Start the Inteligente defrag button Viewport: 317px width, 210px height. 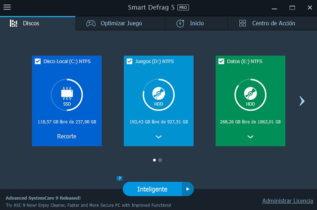click(152, 189)
